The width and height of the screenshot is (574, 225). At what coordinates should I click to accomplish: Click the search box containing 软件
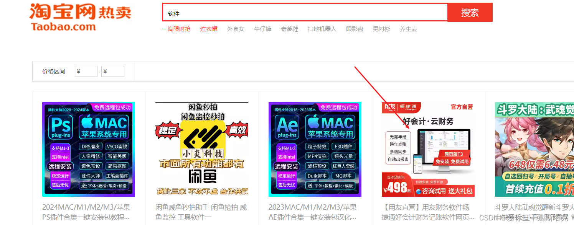click(x=305, y=13)
